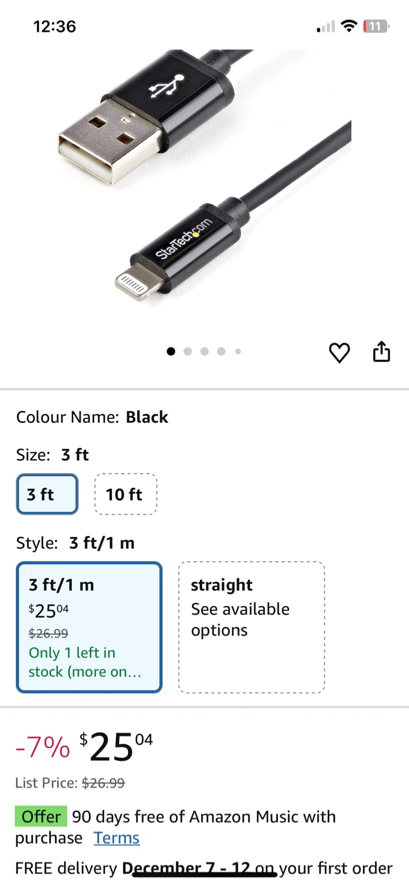
Task: Tap the 12:36 clock in status bar
Action: tap(55, 26)
